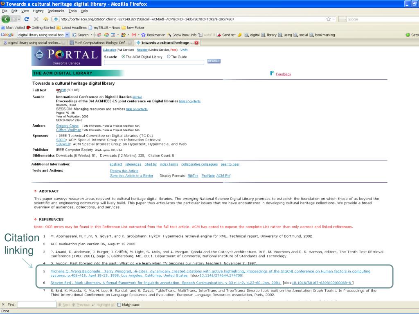This screenshot has width=419, height=314.
Task: Reload the page with the refresh icon
Action: click(x=27, y=19)
